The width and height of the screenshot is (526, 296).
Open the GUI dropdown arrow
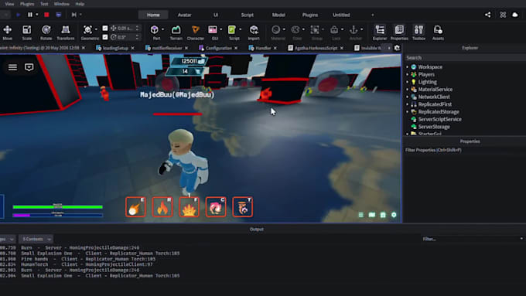click(x=221, y=30)
